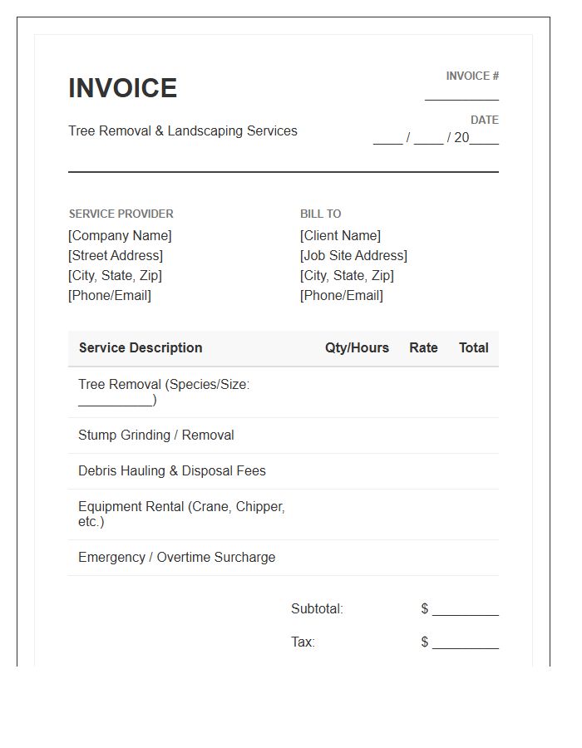This screenshot has height=748, width=582.
Task: Click '[Phone/Email]' under Service Provider
Action: [110, 296]
